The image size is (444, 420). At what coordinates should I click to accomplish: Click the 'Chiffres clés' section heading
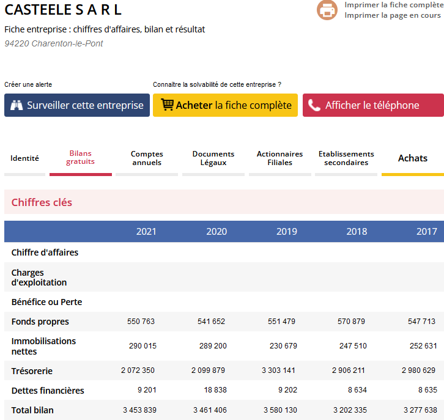[42, 202]
